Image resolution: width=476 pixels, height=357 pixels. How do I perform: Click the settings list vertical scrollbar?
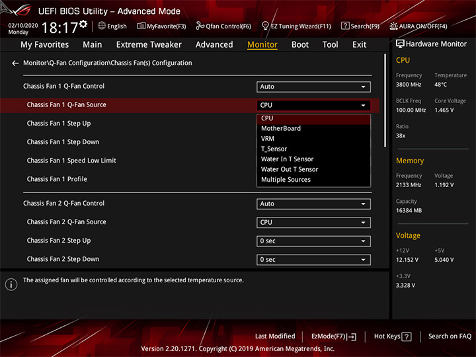[x=385, y=100]
